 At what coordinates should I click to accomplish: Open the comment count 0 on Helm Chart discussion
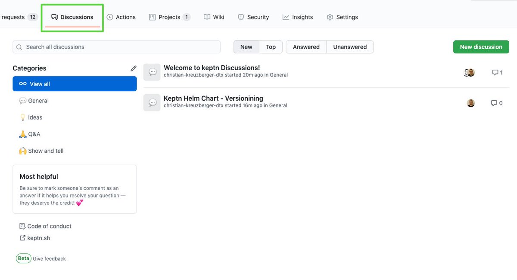(x=497, y=103)
